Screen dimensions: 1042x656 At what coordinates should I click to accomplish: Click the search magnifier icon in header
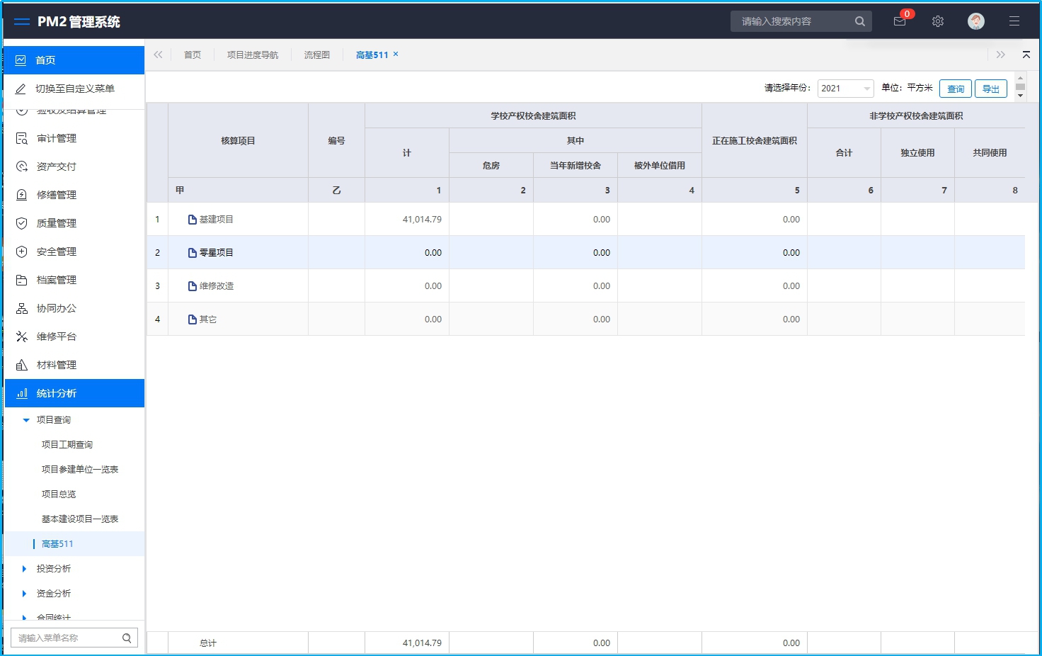click(x=859, y=21)
